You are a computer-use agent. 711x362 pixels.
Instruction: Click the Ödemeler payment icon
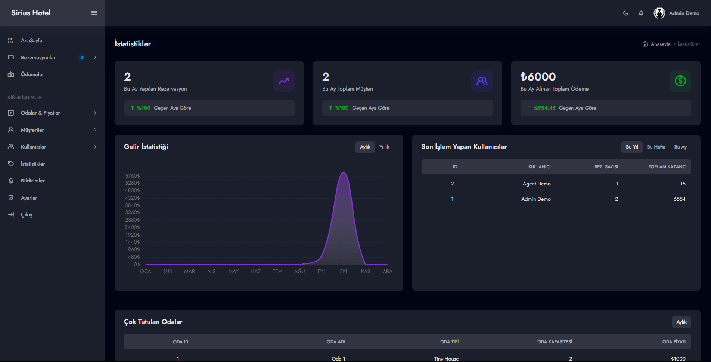pos(11,74)
